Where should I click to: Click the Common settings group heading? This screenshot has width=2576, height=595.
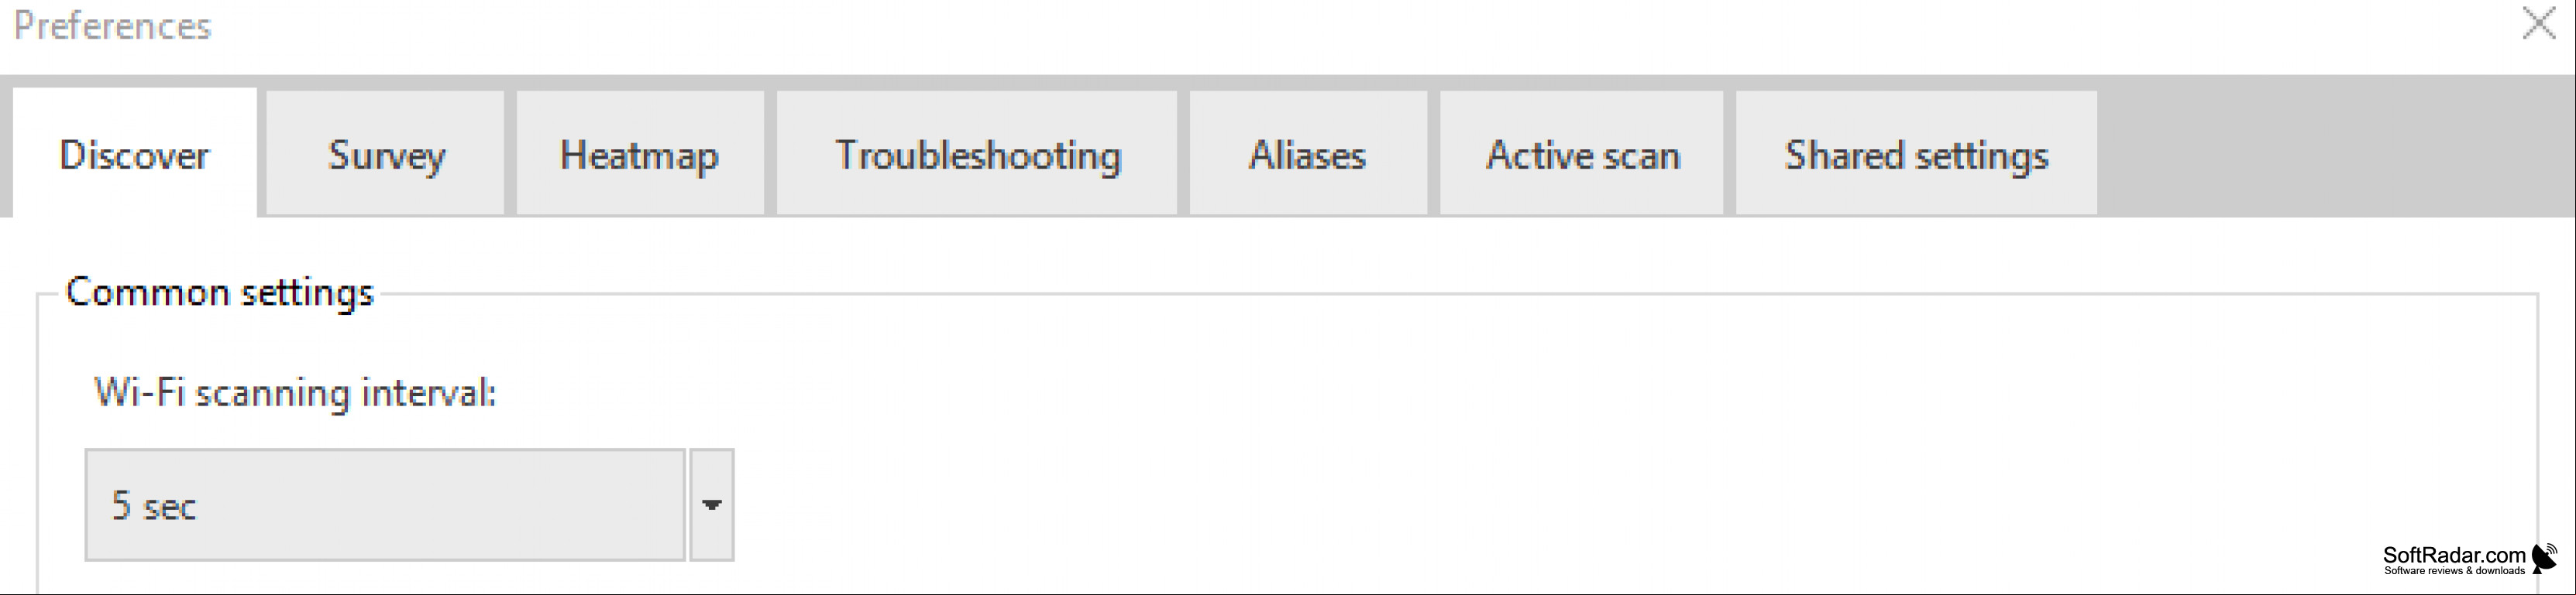click(x=219, y=292)
